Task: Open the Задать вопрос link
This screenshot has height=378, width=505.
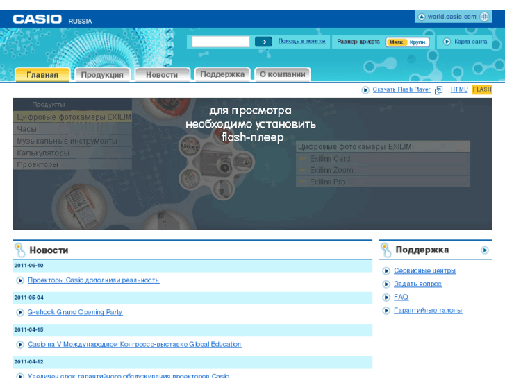Action: 417,284
